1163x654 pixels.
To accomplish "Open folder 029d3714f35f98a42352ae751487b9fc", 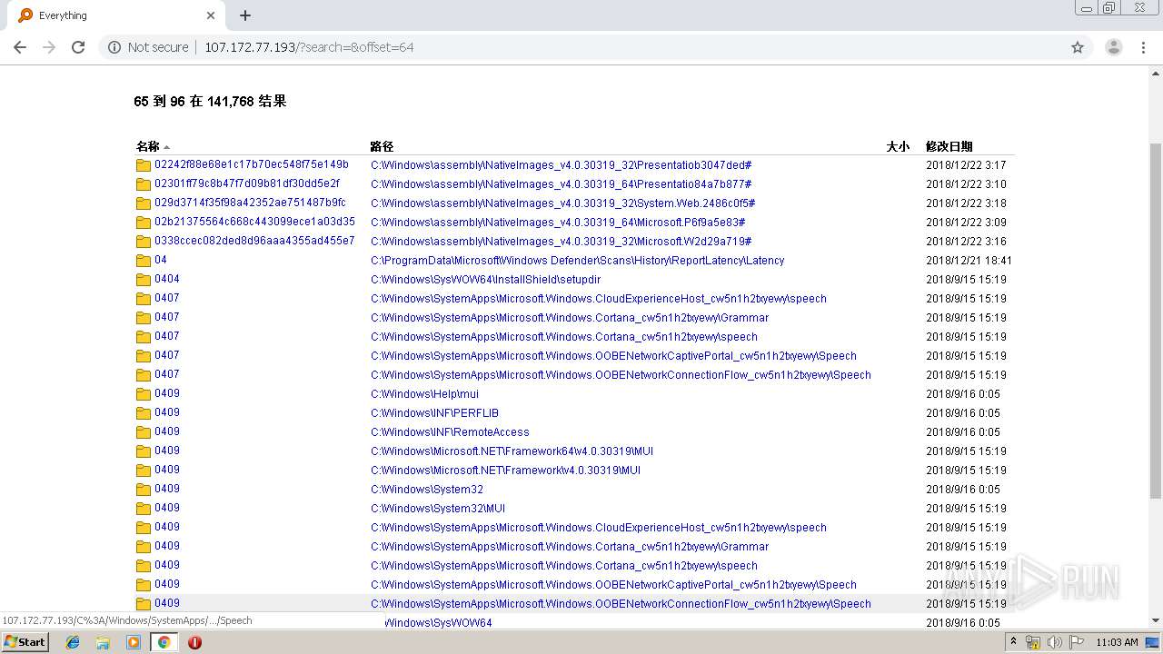I will [250, 203].
